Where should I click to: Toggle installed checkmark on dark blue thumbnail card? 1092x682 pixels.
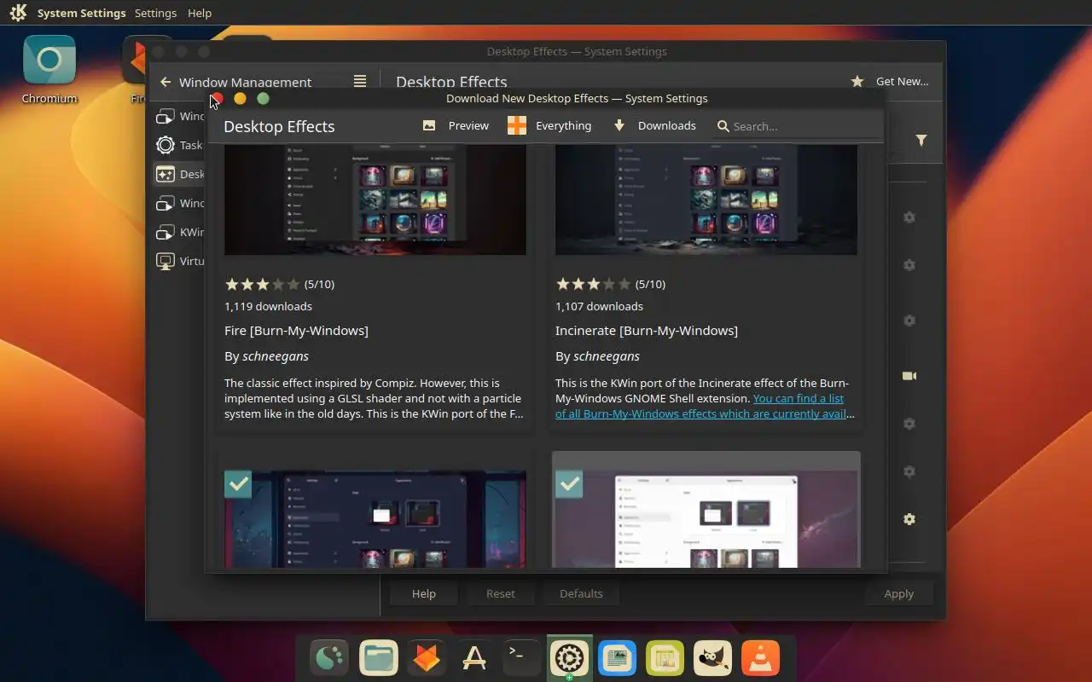238,483
